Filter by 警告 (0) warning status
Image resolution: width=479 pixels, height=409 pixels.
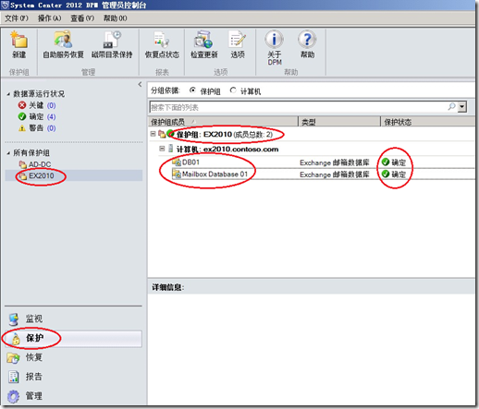pyautogui.click(x=37, y=128)
